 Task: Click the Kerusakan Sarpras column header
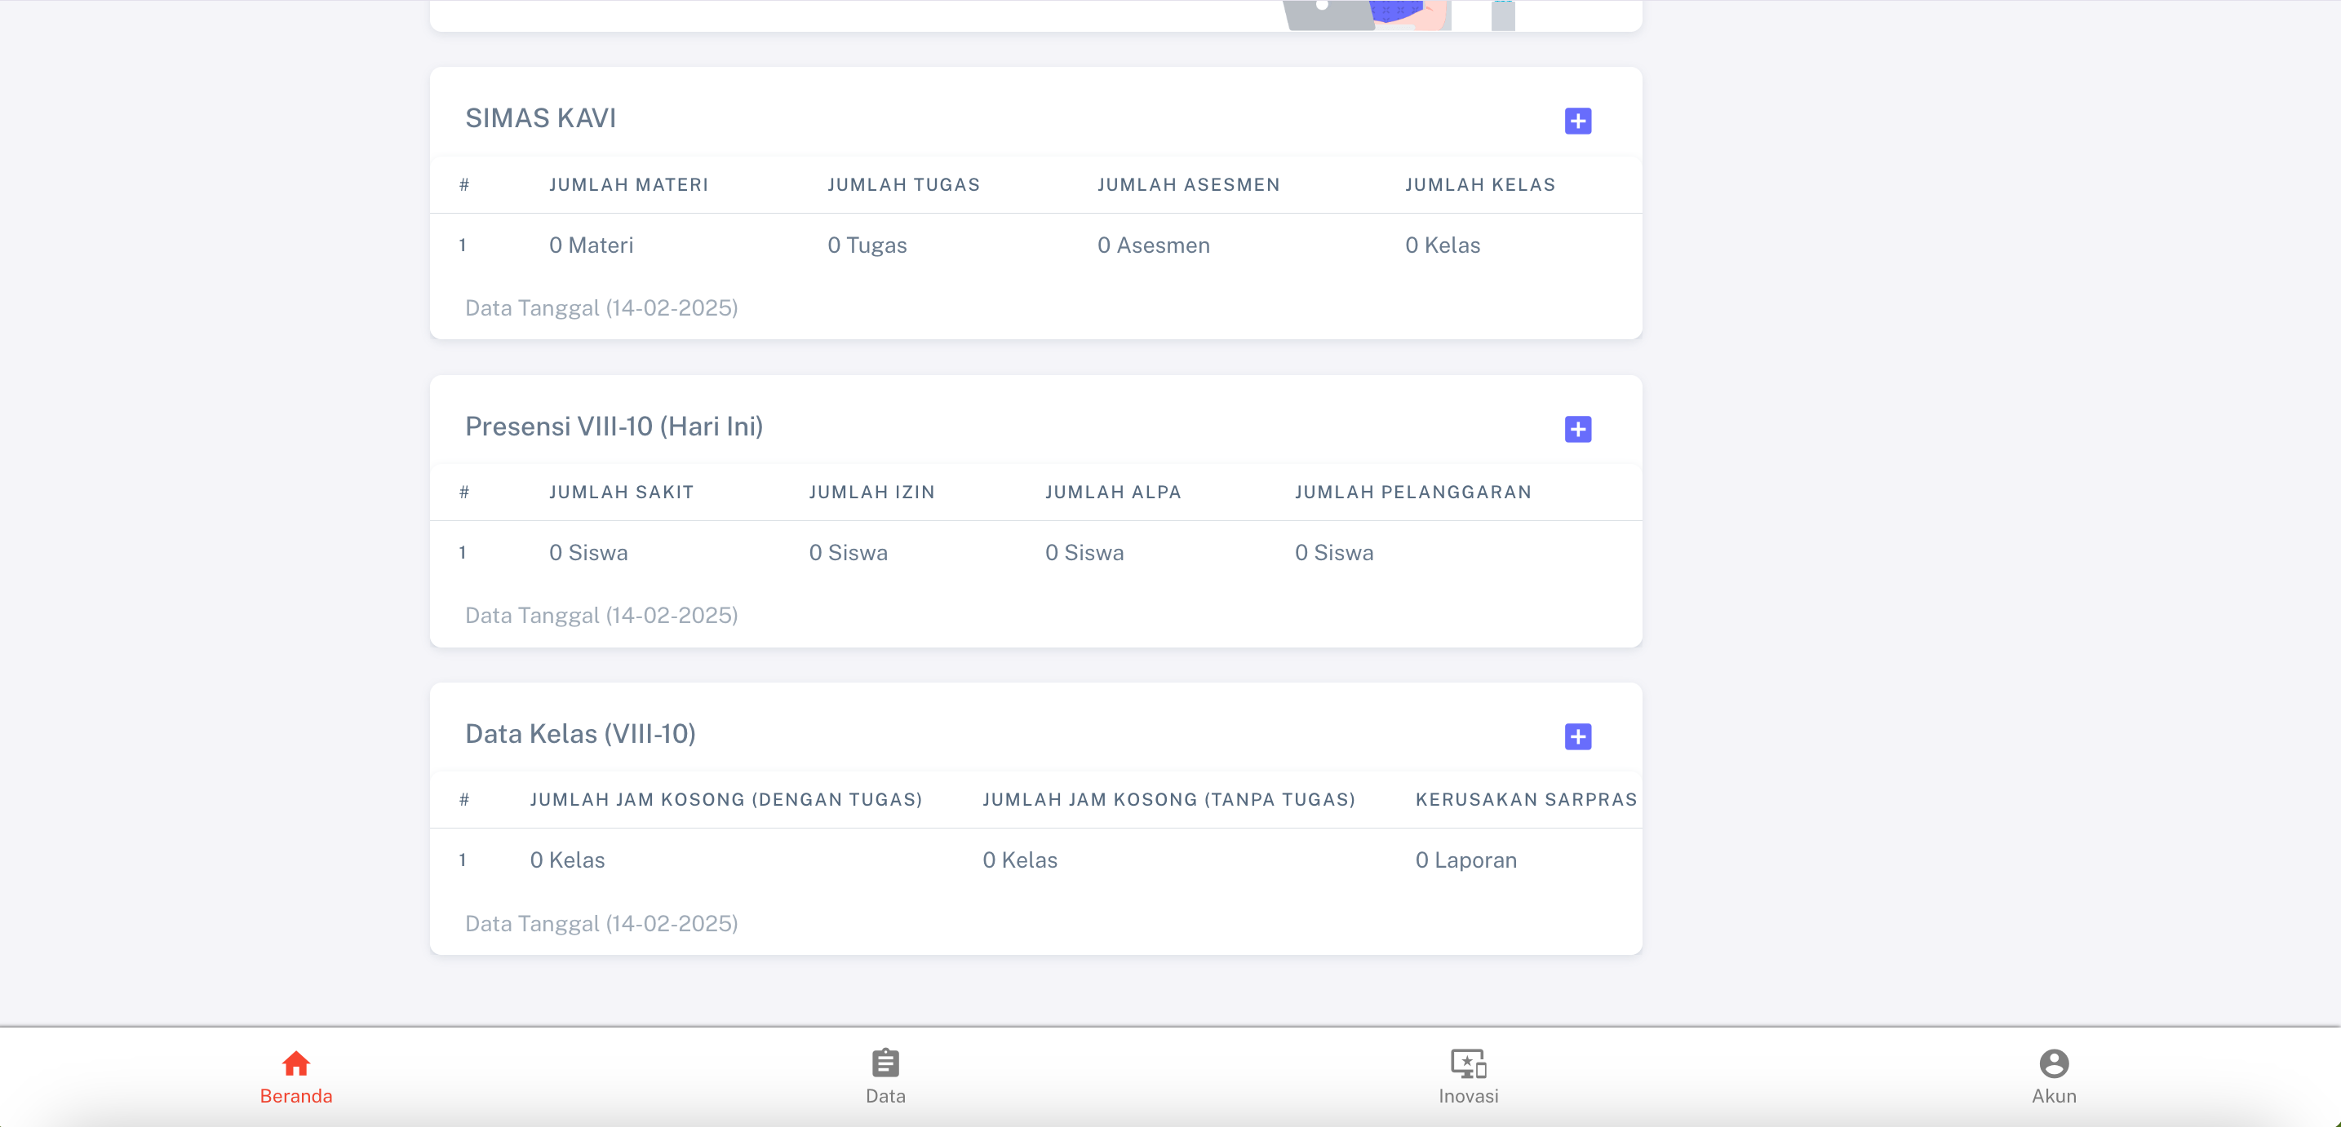(1525, 799)
